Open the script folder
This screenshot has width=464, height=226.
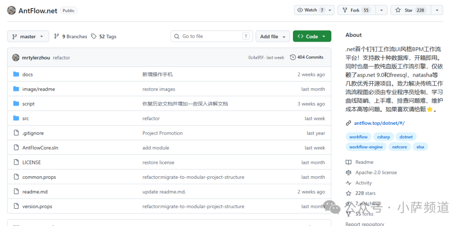coord(28,104)
